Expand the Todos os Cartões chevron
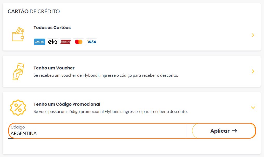 pos(253,35)
